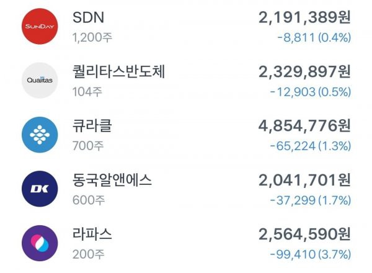Select the 2,329,897원 valuation amount

click(304, 72)
